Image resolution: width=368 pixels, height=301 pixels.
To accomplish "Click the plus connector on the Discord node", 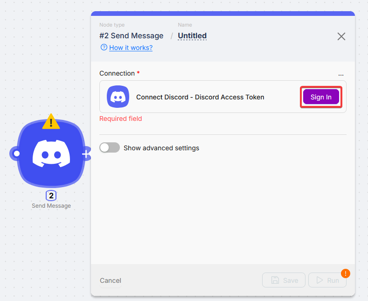I will click(86, 154).
